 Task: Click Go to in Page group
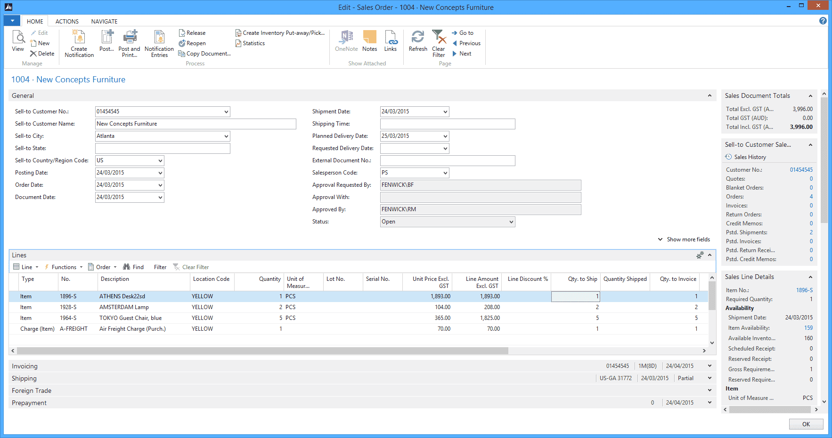[x=463, y=33]
